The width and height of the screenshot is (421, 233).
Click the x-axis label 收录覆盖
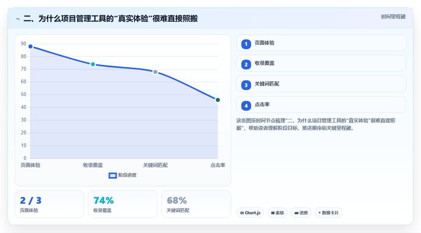coord(93,165)
